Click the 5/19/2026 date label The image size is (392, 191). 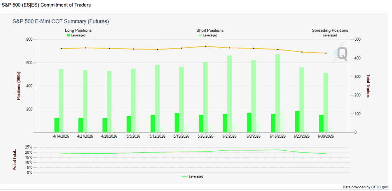[181, 136]
